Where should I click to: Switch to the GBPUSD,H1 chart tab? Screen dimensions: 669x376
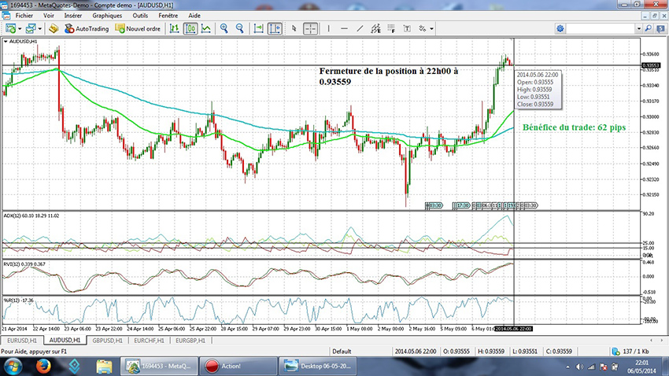tap(108, 341)
